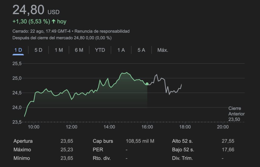The width and height of the screenshot is (260, 167).
Task: Click the 14:00 time axis label
Action: click(109, 127)
